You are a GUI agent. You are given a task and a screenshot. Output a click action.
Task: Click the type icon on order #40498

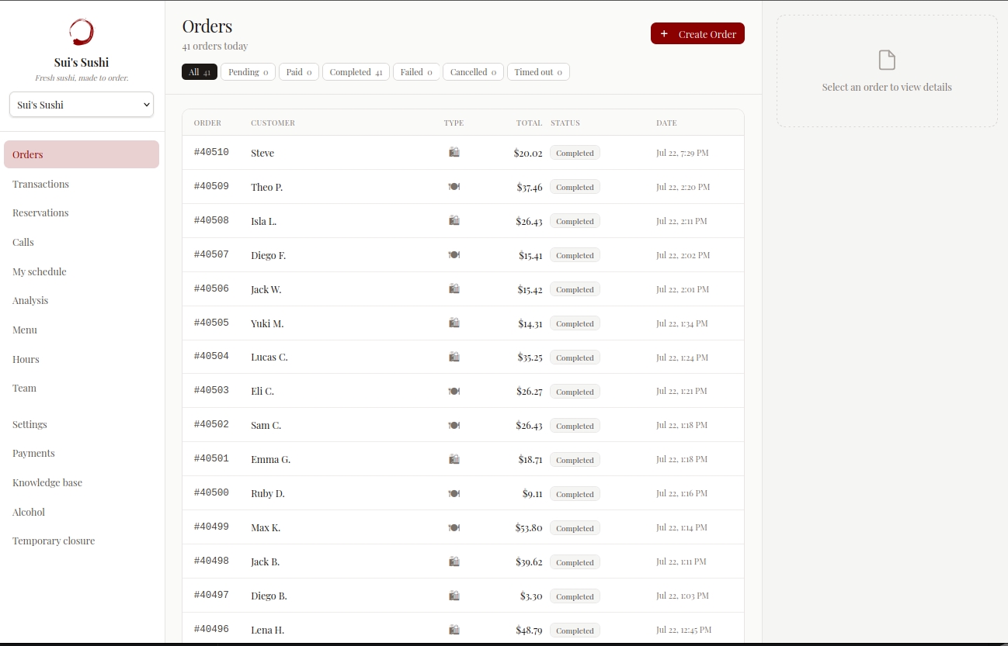(454, 562)
